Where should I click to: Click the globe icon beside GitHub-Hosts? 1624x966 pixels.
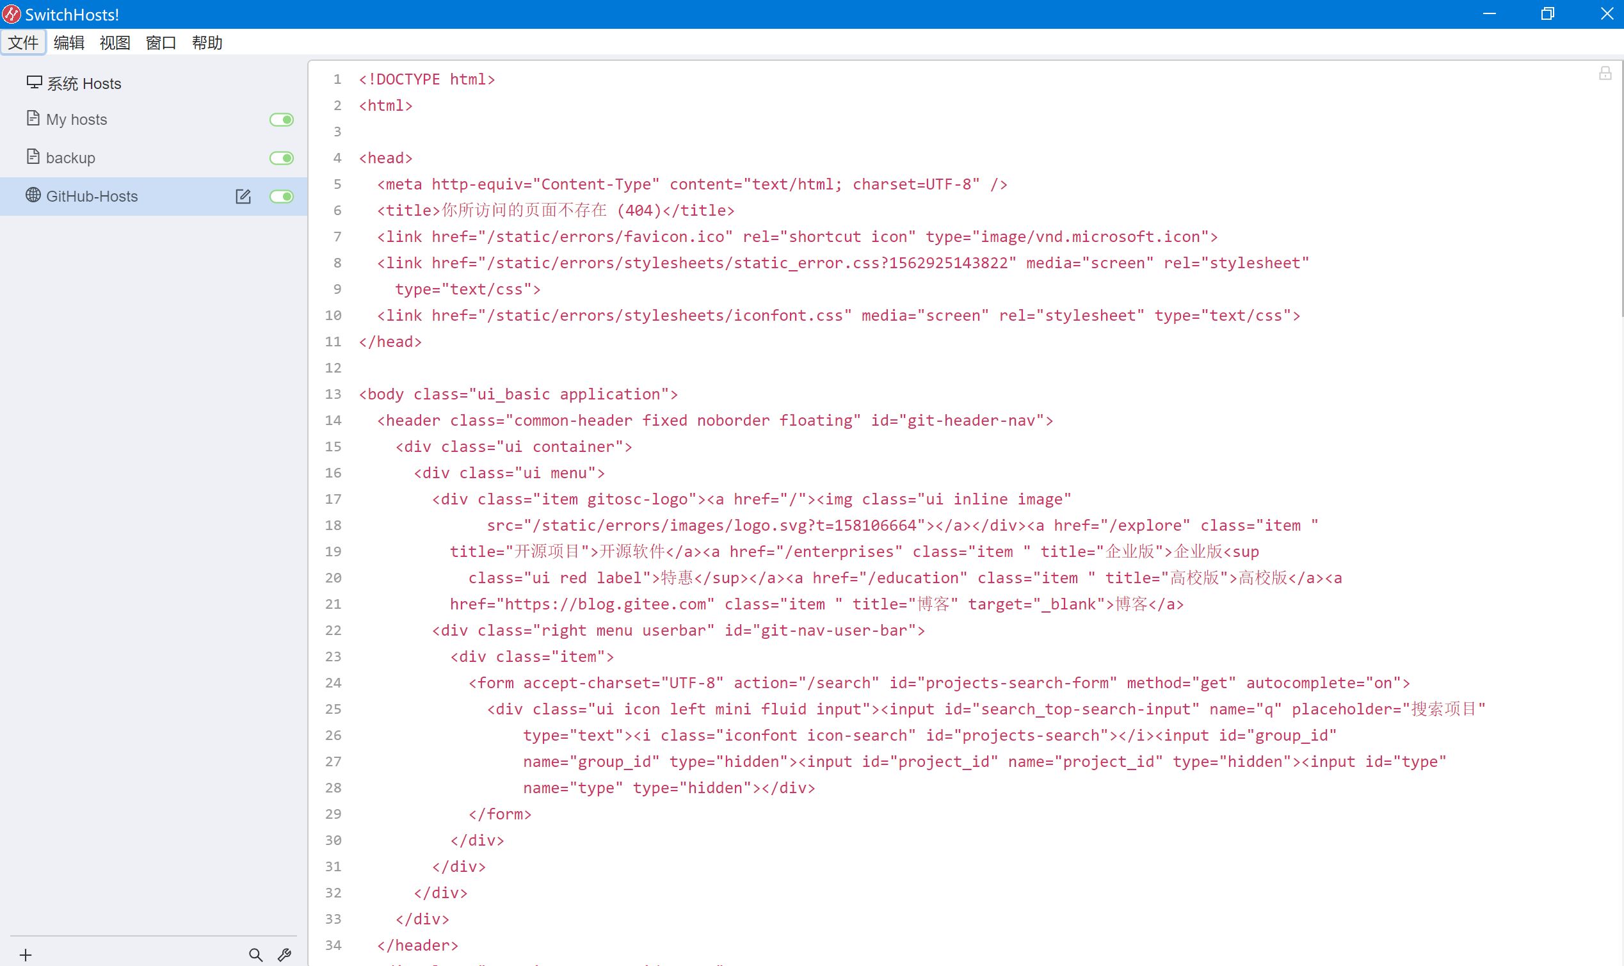click(x=33, y=196)
